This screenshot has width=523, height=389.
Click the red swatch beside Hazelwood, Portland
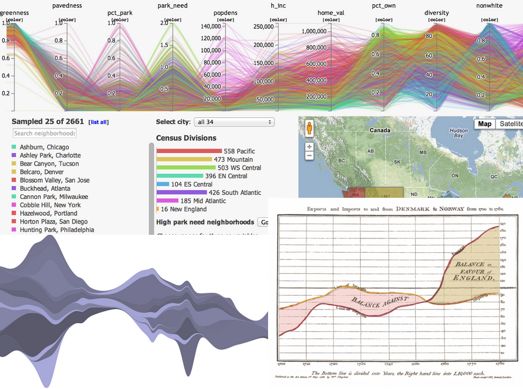tap(14, 213)
